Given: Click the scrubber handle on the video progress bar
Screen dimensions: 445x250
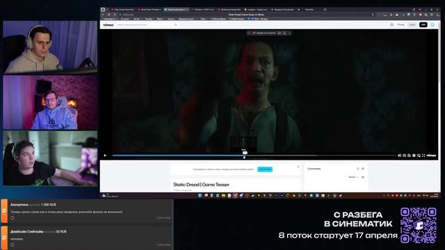Looking at the screenshot, I should [244, 158].
